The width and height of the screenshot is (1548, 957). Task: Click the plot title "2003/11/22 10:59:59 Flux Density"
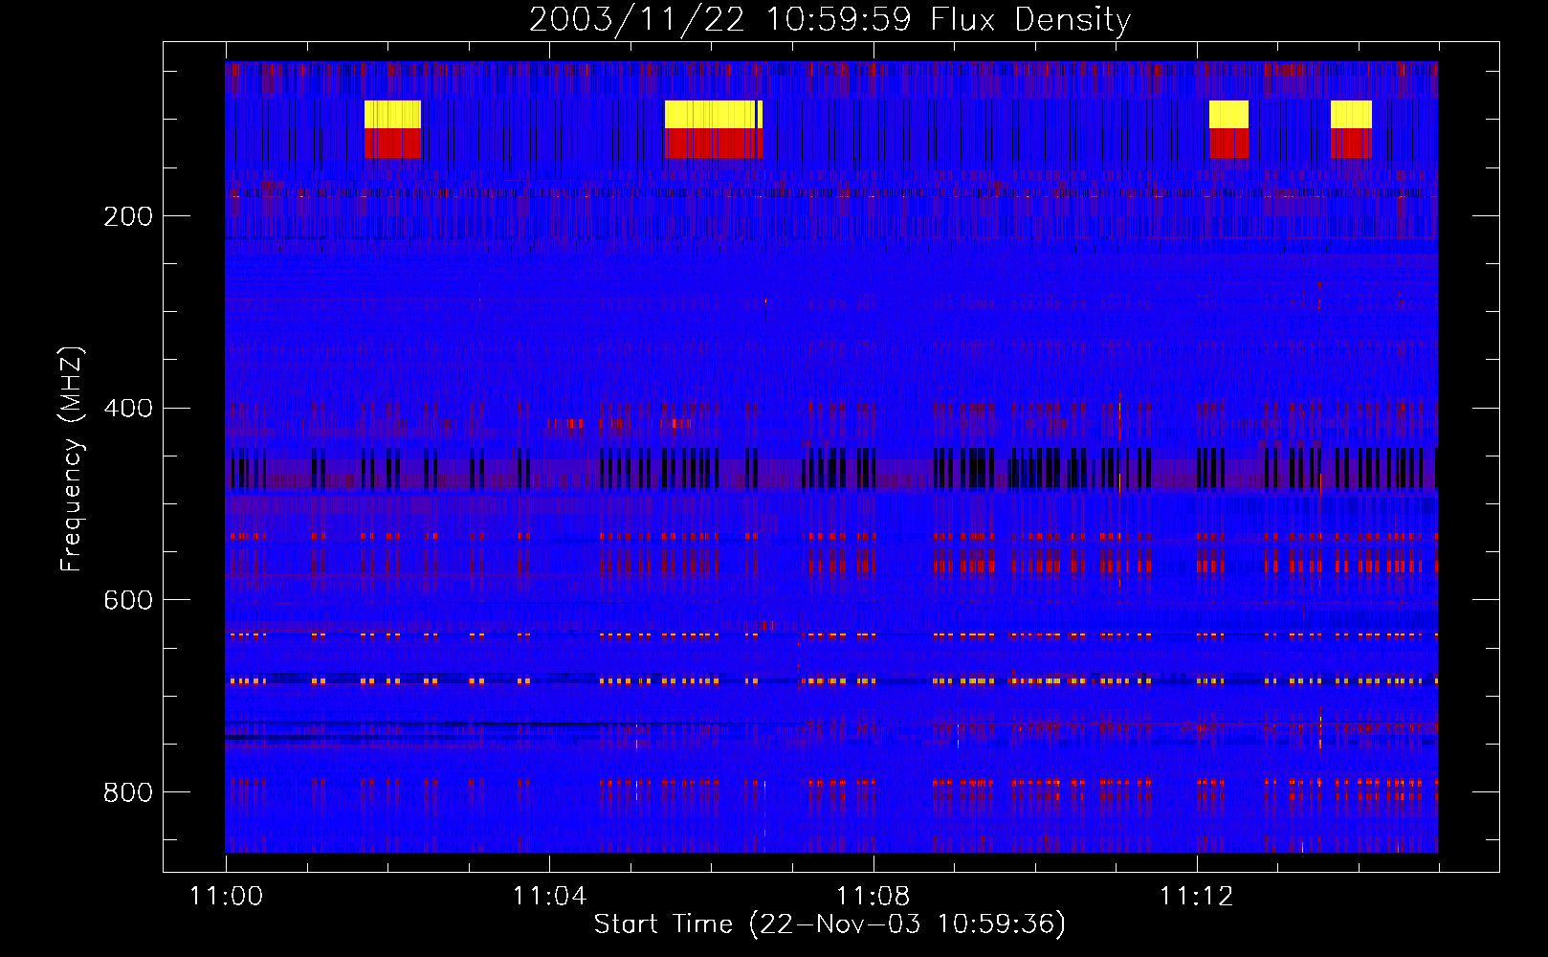[829, 19]
